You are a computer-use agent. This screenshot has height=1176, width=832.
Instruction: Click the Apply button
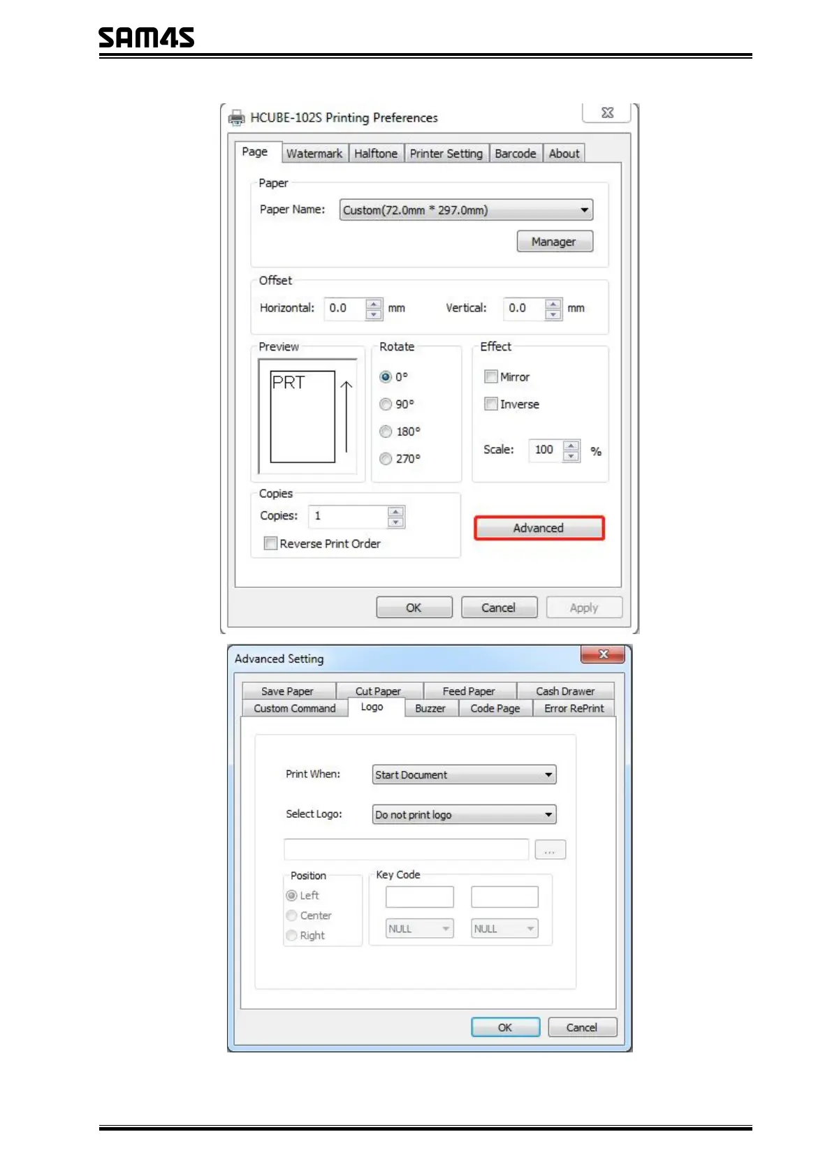[x=584, y=608]
